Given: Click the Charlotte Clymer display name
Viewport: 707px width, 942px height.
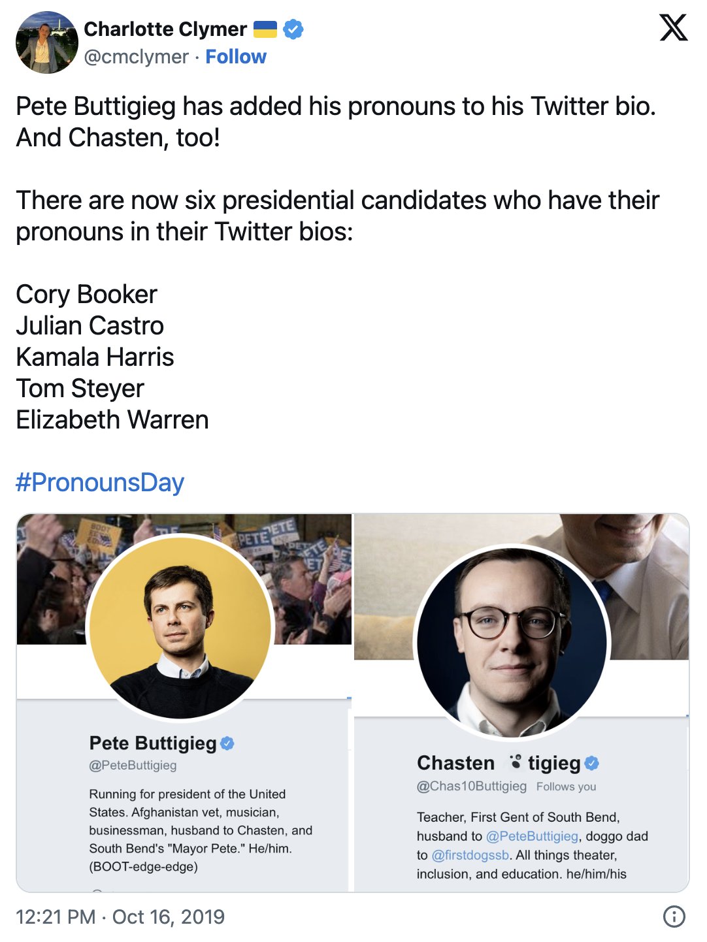Looking at the screenshot, I should tap(165, 29).
